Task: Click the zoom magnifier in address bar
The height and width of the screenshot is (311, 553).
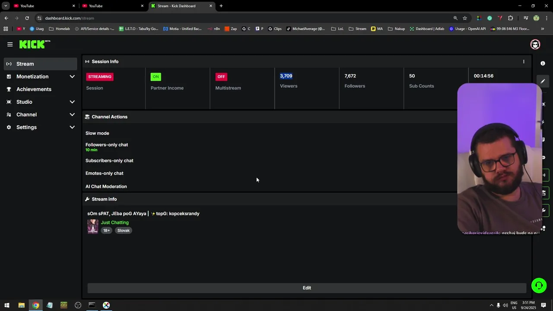Action: (455, 18)
